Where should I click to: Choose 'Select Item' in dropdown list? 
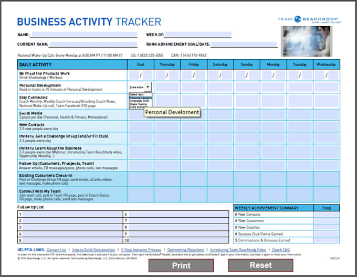click(140, 94)
